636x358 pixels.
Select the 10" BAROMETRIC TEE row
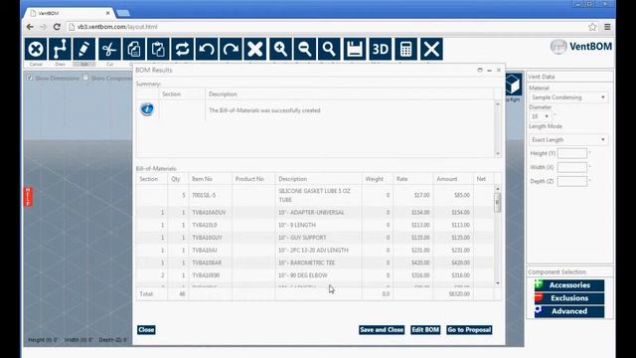point(315,263)
